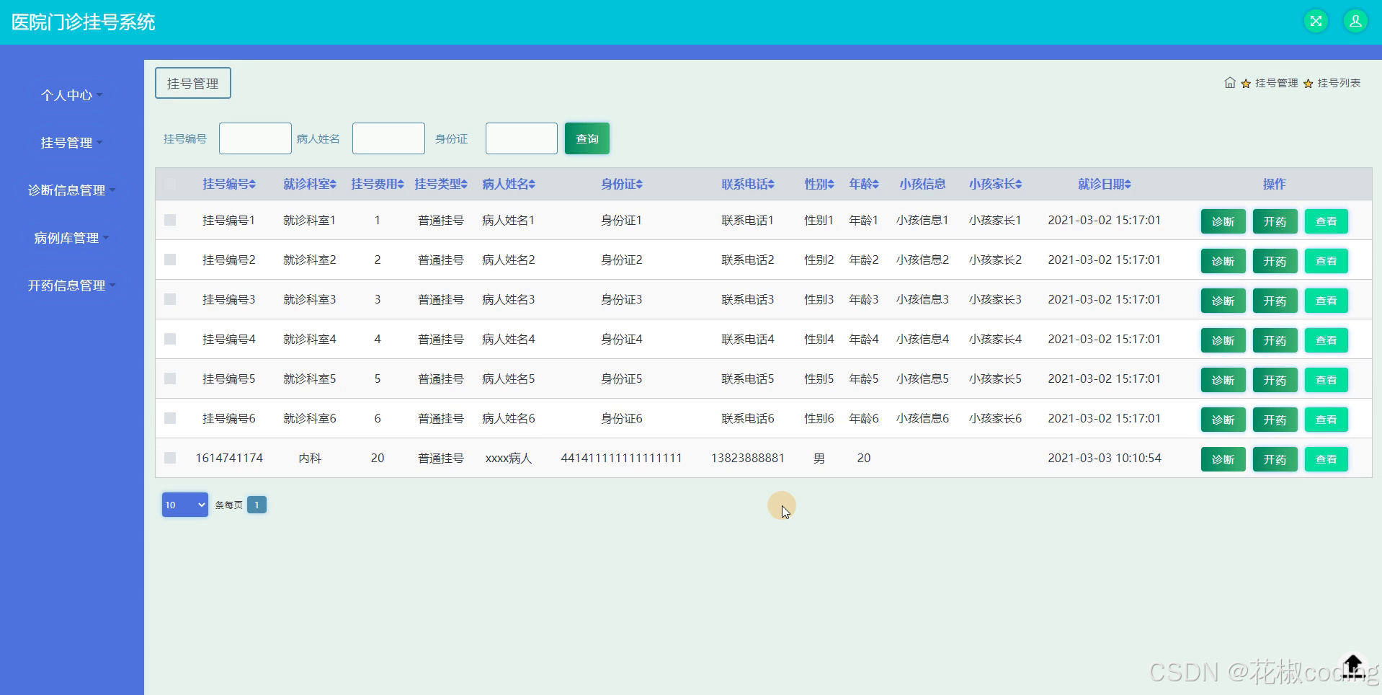Viewport: 1382px width, 695px height.
Task: Sort by 联系电话 column arrows
Action: point(771,185)
